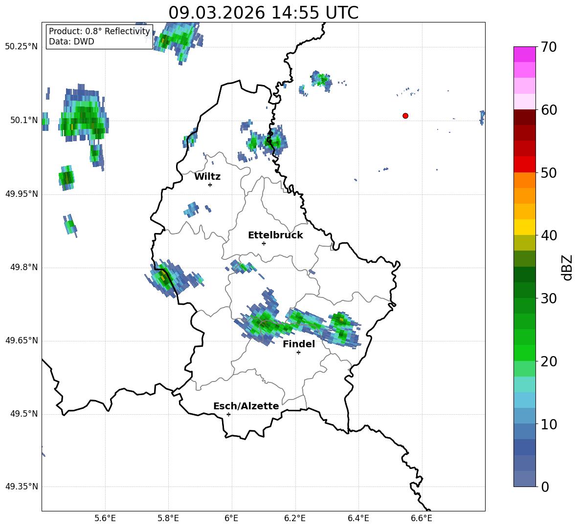Click the magenta 70 dBZ colorbar segment
Screen dimensions: 579x528
(x=525, y=54)
